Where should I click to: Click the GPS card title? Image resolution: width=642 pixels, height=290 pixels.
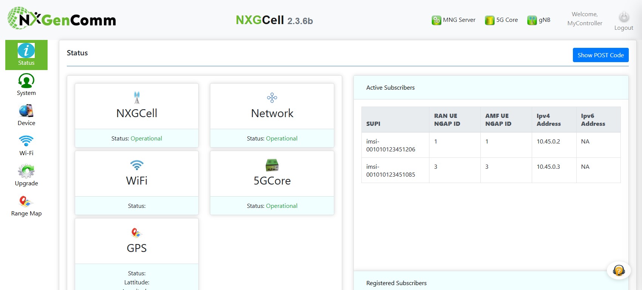pos(137,248)
